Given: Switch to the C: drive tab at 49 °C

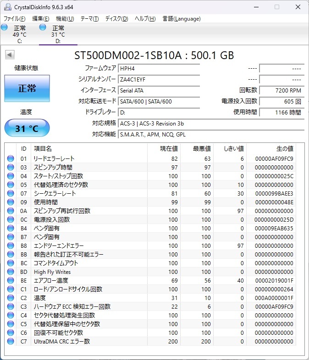Looking at the screenshot, I should (20, 34).
